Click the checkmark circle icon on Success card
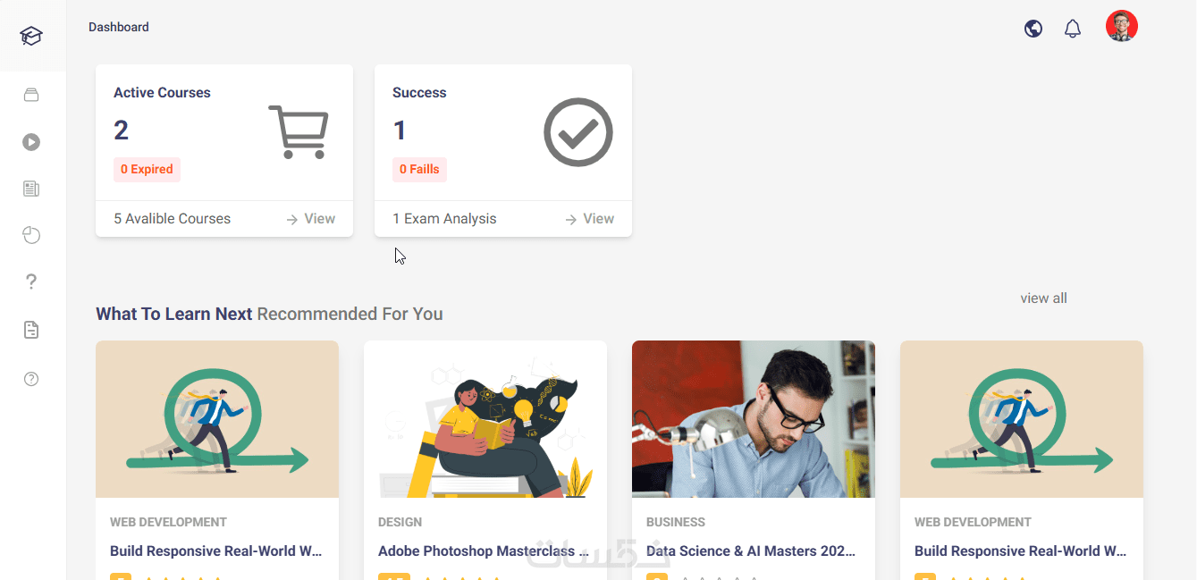The width and height of the screenshot is (1197, 580). pos(578,132)
